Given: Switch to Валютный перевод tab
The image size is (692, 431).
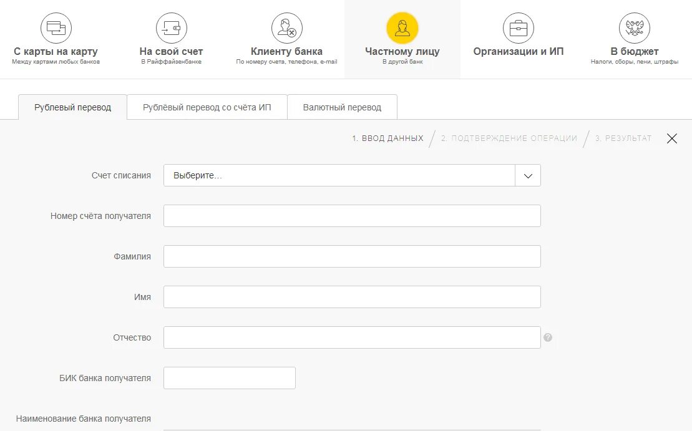Looking at the screenshot, I should [342, 107].
